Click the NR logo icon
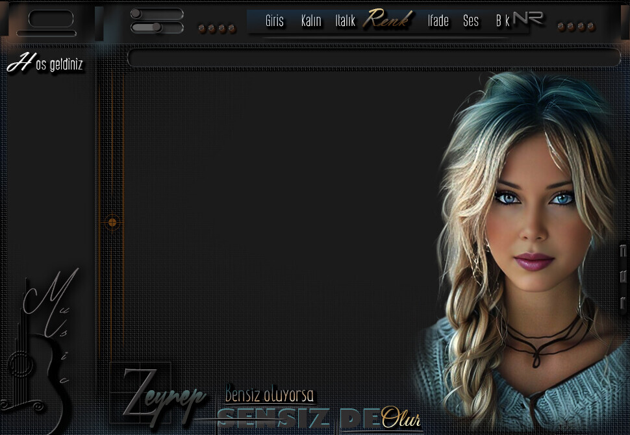630x435 pixels. [x=528, y=18]
